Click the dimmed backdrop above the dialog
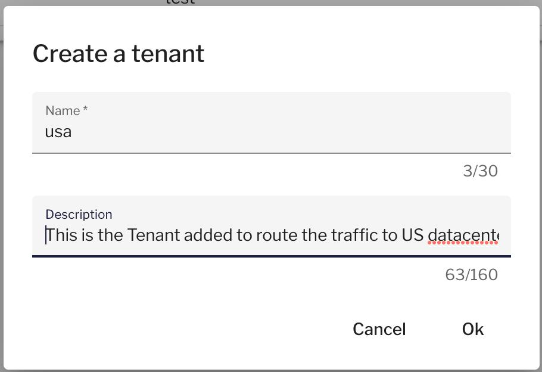Viewport: 542px width, 372px height. click(357, 2)
